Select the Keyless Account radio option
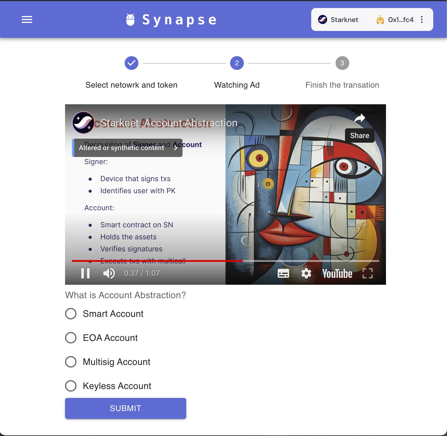447x436 pixels. (71, 386)
